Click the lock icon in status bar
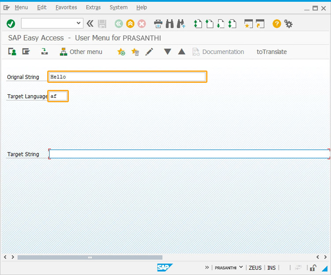 pos(313,268)
